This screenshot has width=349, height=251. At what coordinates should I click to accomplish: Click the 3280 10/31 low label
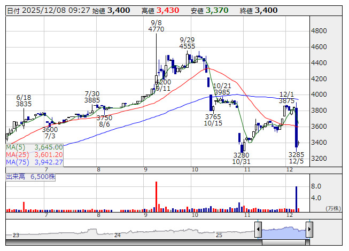(241, 158)
